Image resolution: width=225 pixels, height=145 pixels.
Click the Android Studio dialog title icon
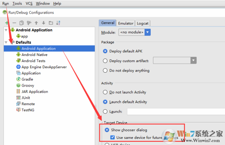(4, 12)
